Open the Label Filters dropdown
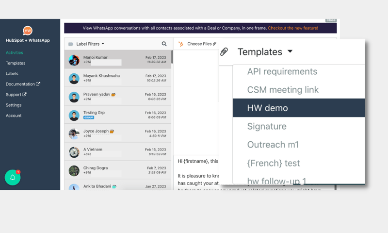Screen dimensions: 388x233 [x=90, y=44]
